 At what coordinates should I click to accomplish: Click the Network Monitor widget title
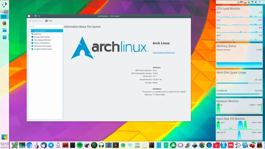227,101
